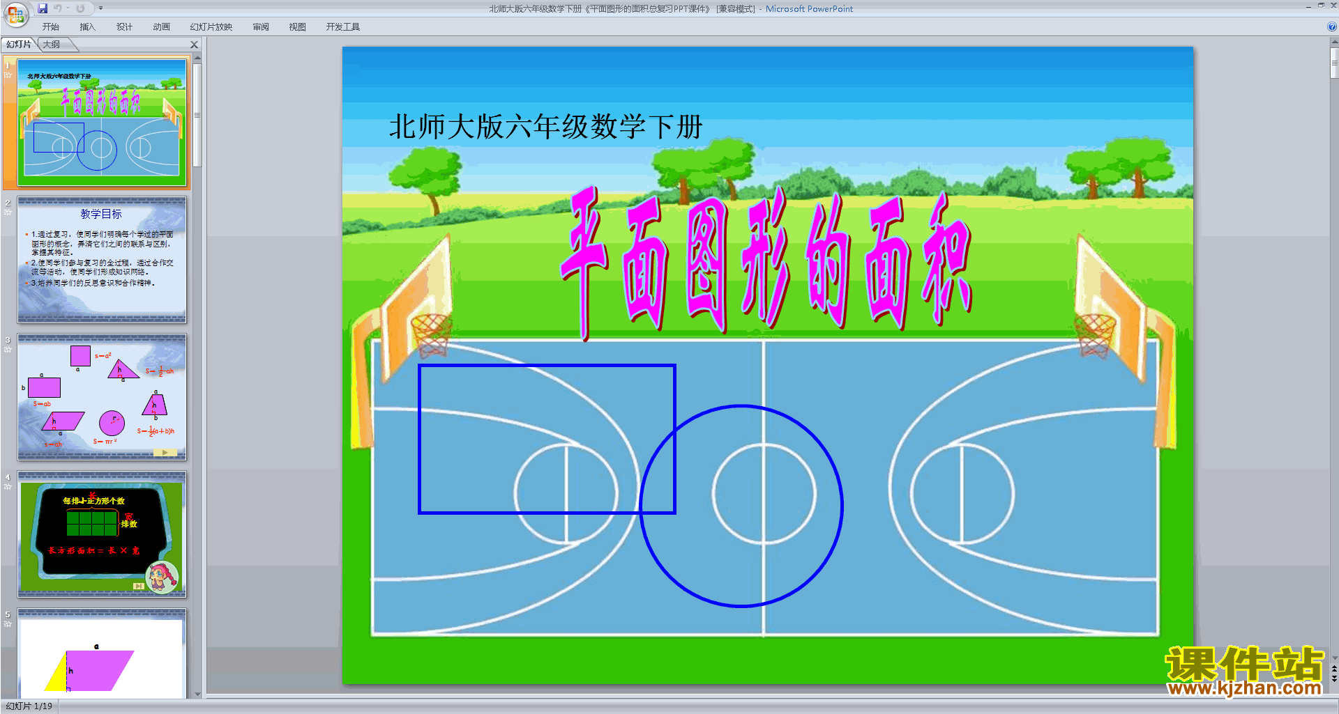The height and width of the screenshot is (714, 1339).
Task: Open the 开始 ribbon tab
Action: [50, 27]
